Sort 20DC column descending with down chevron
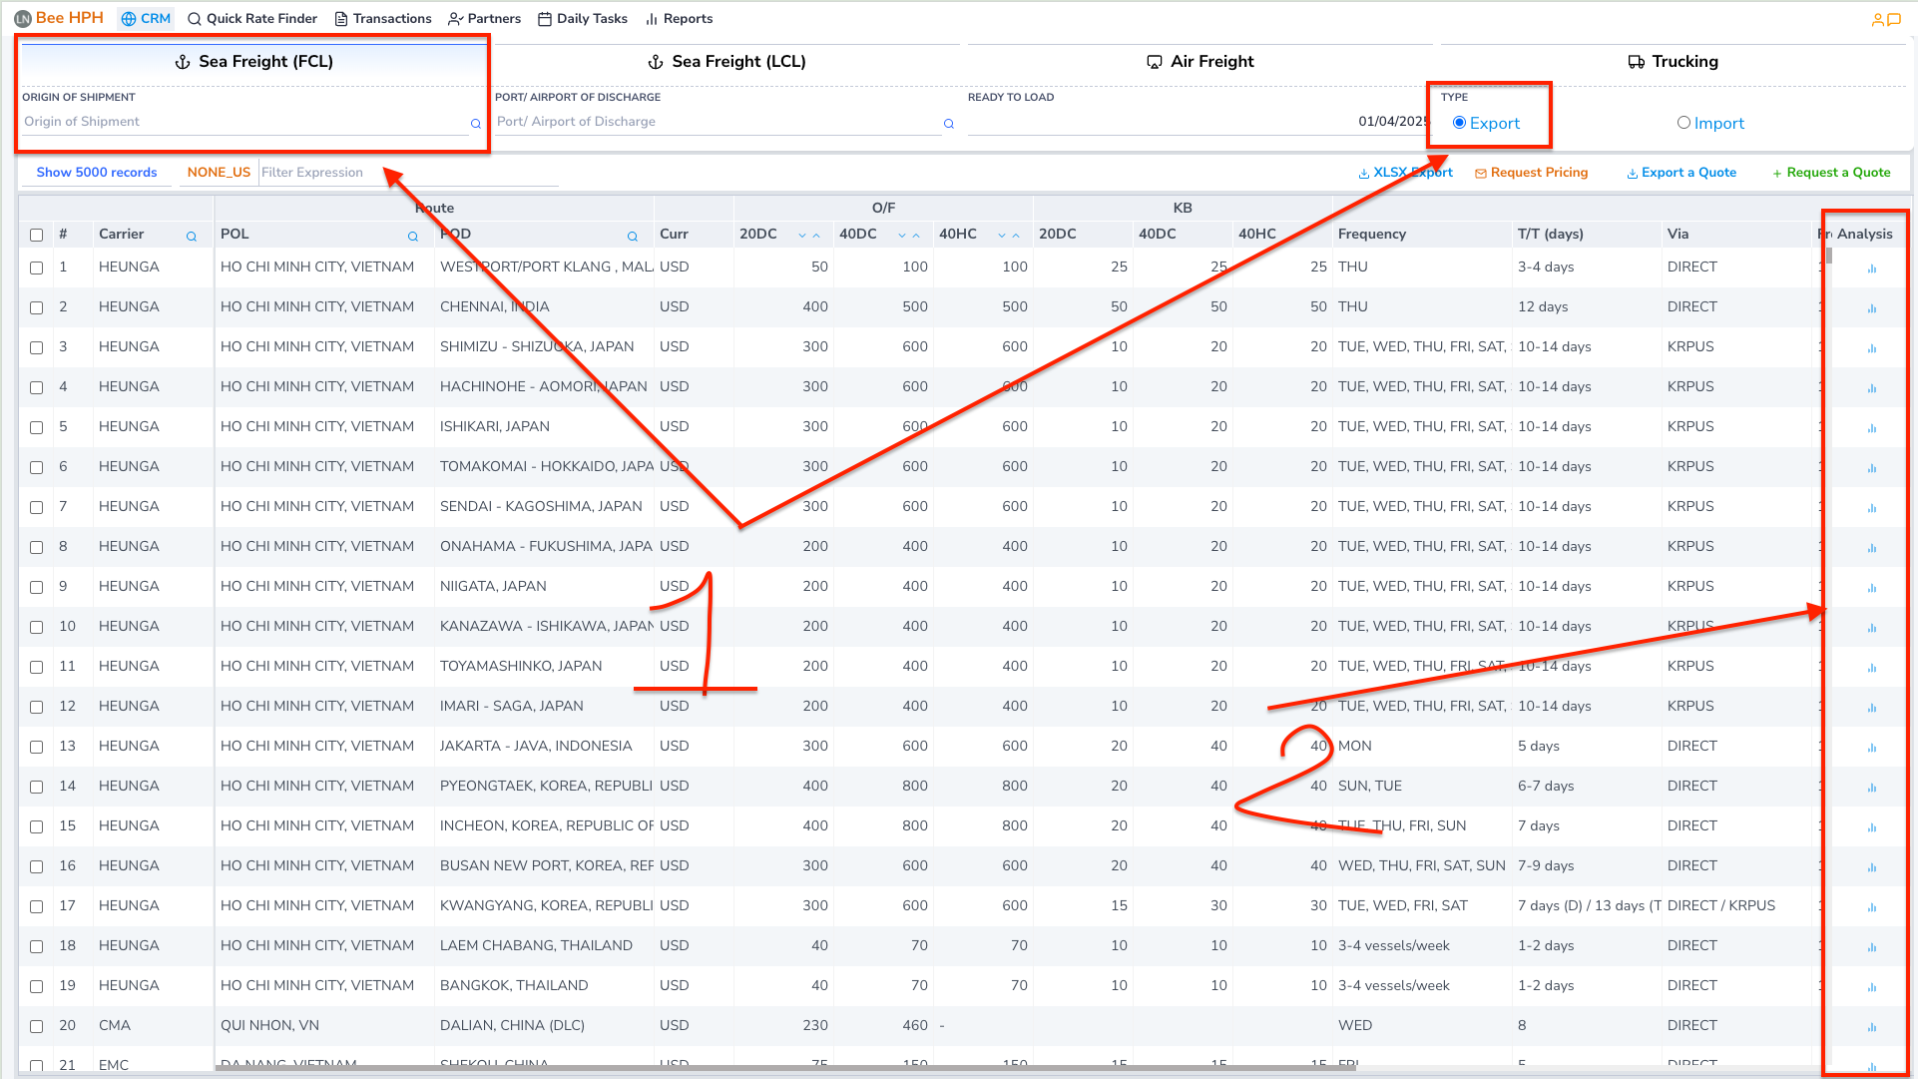This screenshot has width=1918, height=1079. tap(802, 236)
